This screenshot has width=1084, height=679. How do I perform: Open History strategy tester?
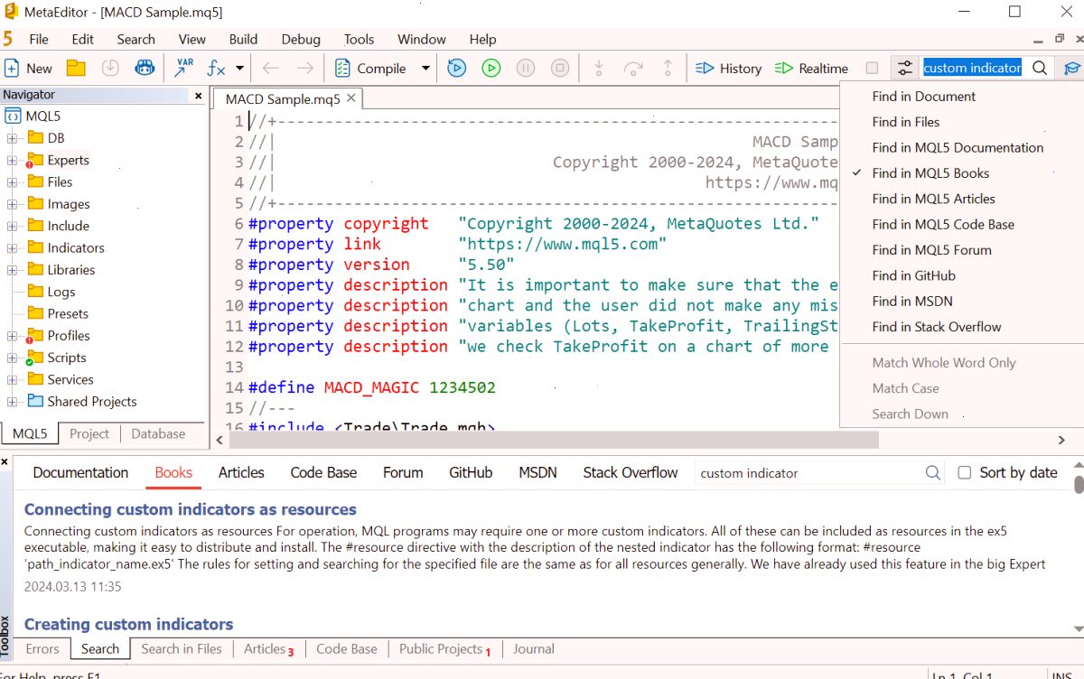(x=728, y=68)
